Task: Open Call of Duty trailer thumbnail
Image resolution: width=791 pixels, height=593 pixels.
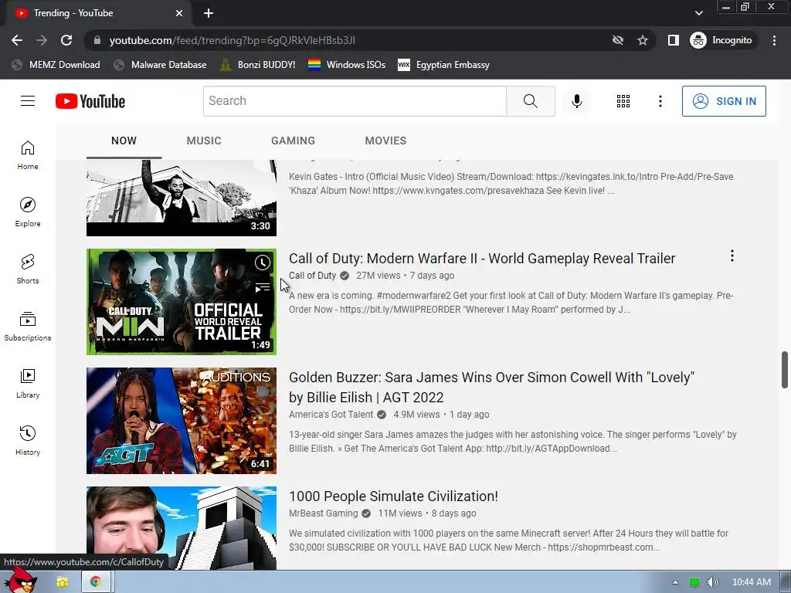Action: coord(182,302)
